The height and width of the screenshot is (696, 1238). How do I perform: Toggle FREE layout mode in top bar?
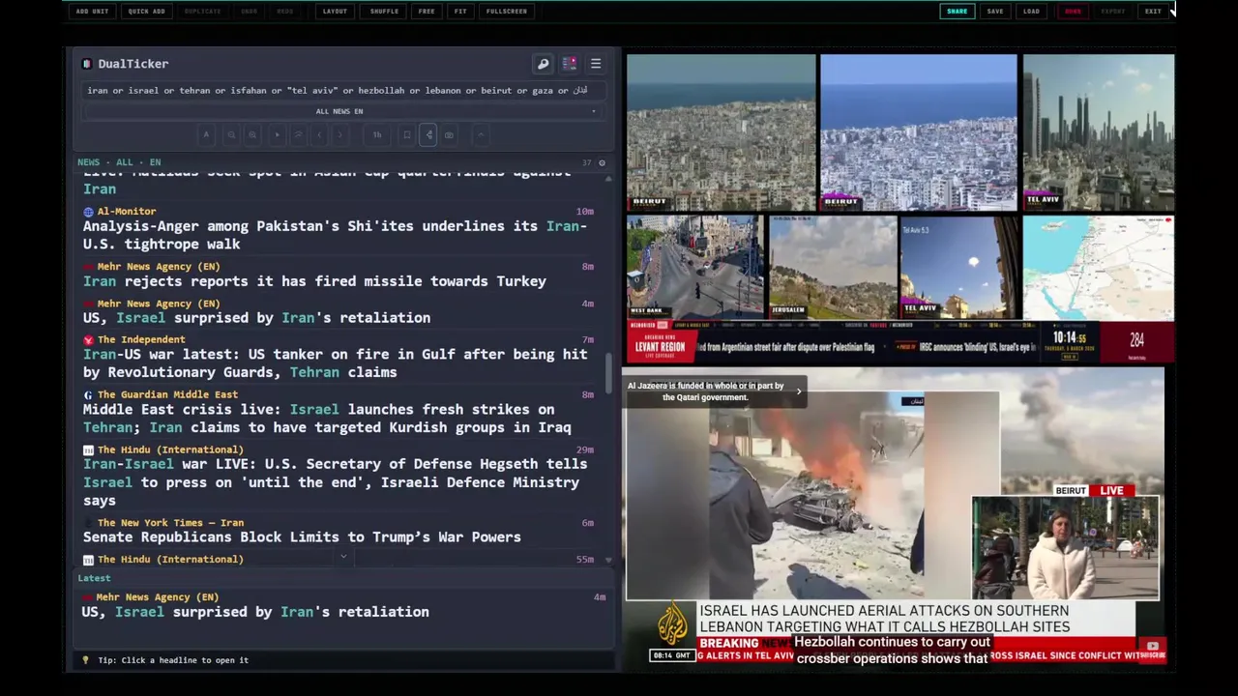[427, 12]
